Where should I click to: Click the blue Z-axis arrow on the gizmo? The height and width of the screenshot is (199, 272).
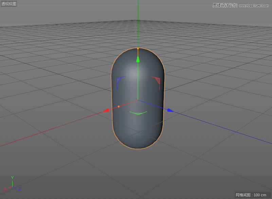tap(170, 110)
